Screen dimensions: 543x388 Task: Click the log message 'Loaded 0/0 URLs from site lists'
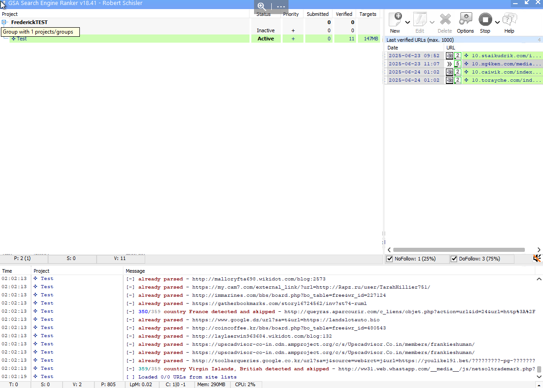pyautogui.click(x=187, y=377)
